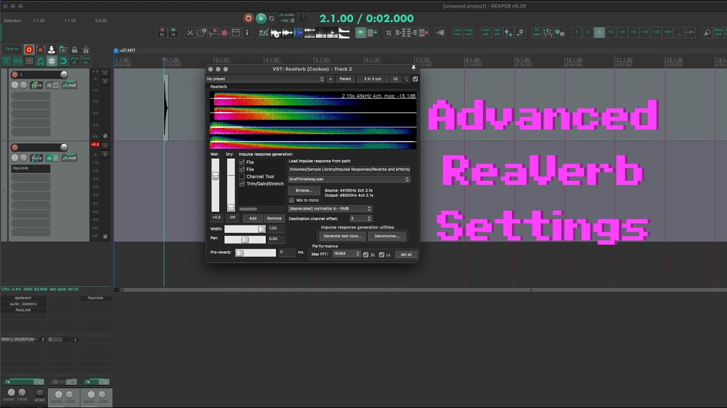
Task: Click the Add button in ReaVerb
Action: (x=253, y=218)
